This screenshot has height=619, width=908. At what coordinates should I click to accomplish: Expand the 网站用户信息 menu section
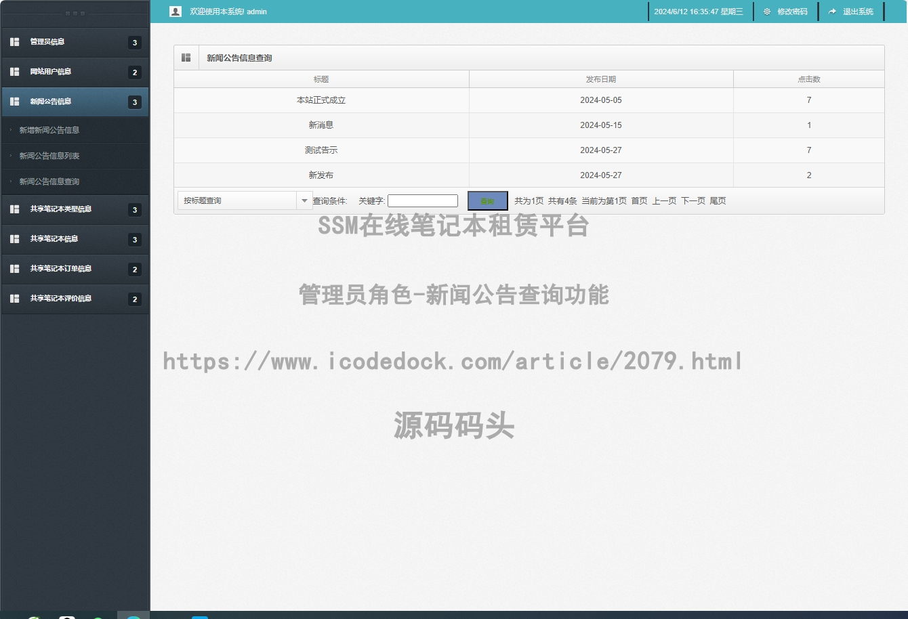(75, 72)
